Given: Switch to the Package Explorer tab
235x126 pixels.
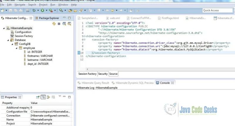Looking at the screenshot, I should [x=47, y=18].
